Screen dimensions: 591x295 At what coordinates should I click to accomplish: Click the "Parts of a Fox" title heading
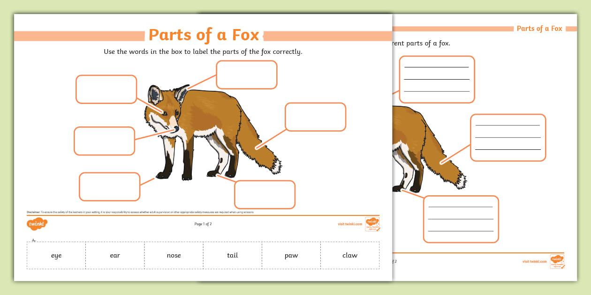[x=203, y=35]
